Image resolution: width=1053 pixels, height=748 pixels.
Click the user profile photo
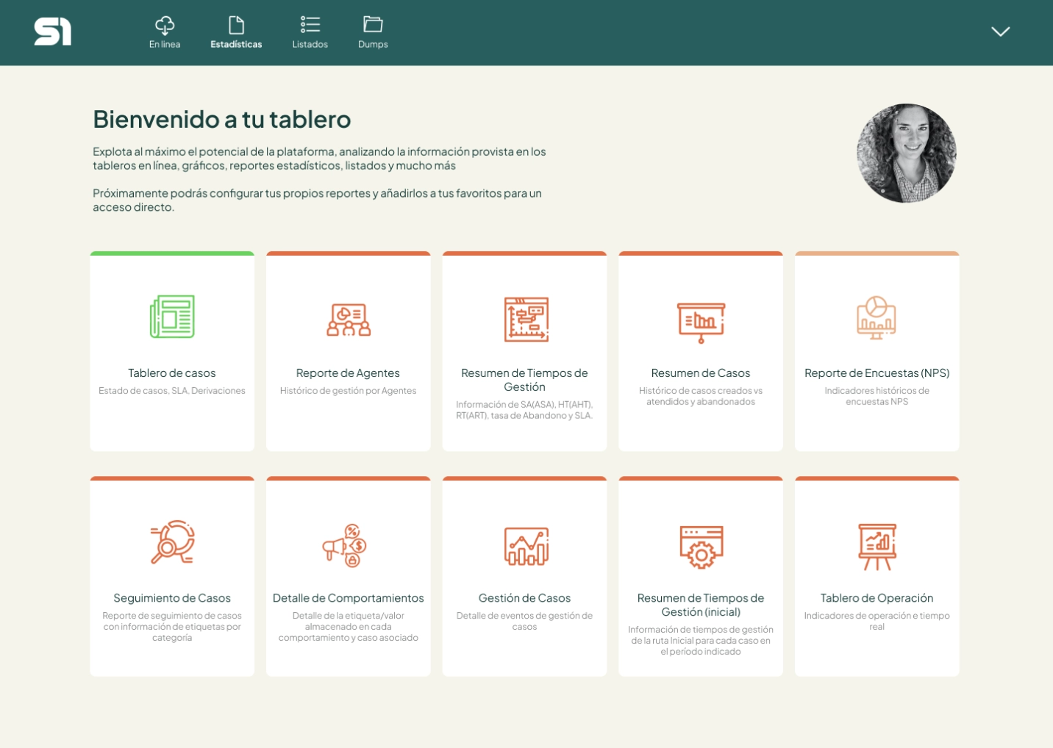tap(906, 153)
